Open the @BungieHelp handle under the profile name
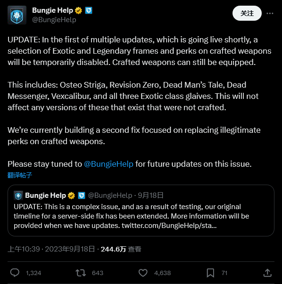The width and height of the screenshot is (282, 284). pos(54,20)
